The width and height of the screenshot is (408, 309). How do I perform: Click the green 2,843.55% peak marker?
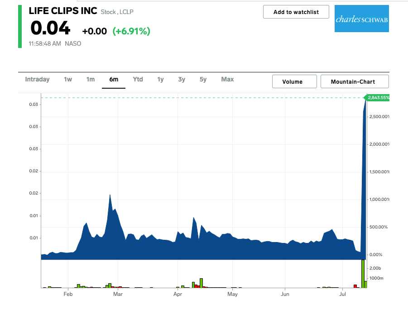(378, 97)
